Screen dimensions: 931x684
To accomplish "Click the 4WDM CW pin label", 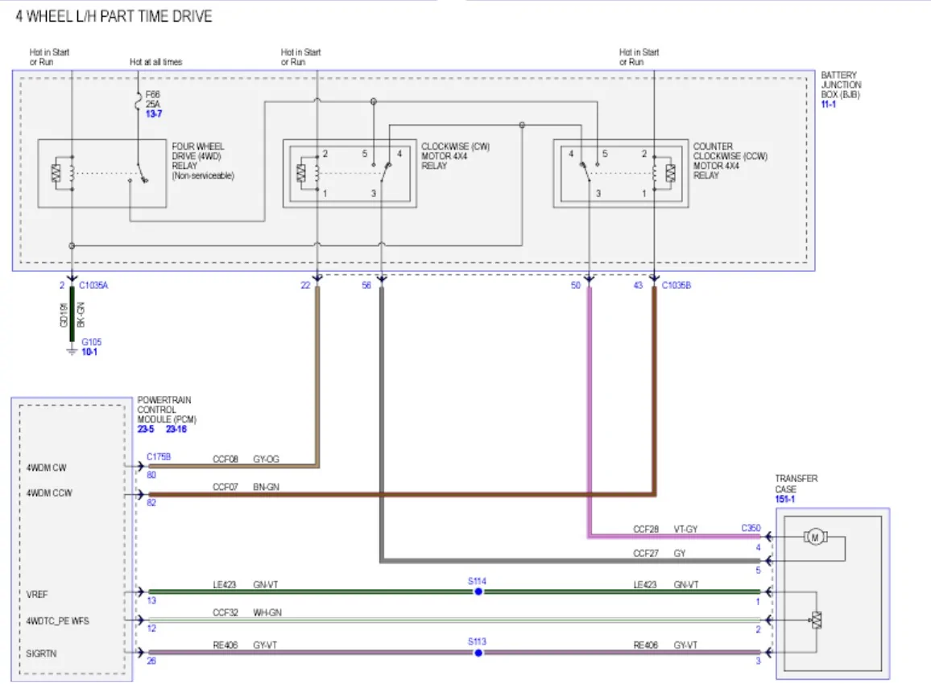I will pos(47,468).
